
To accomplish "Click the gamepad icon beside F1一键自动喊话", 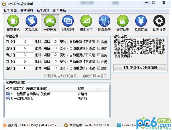I will (8, 98).
